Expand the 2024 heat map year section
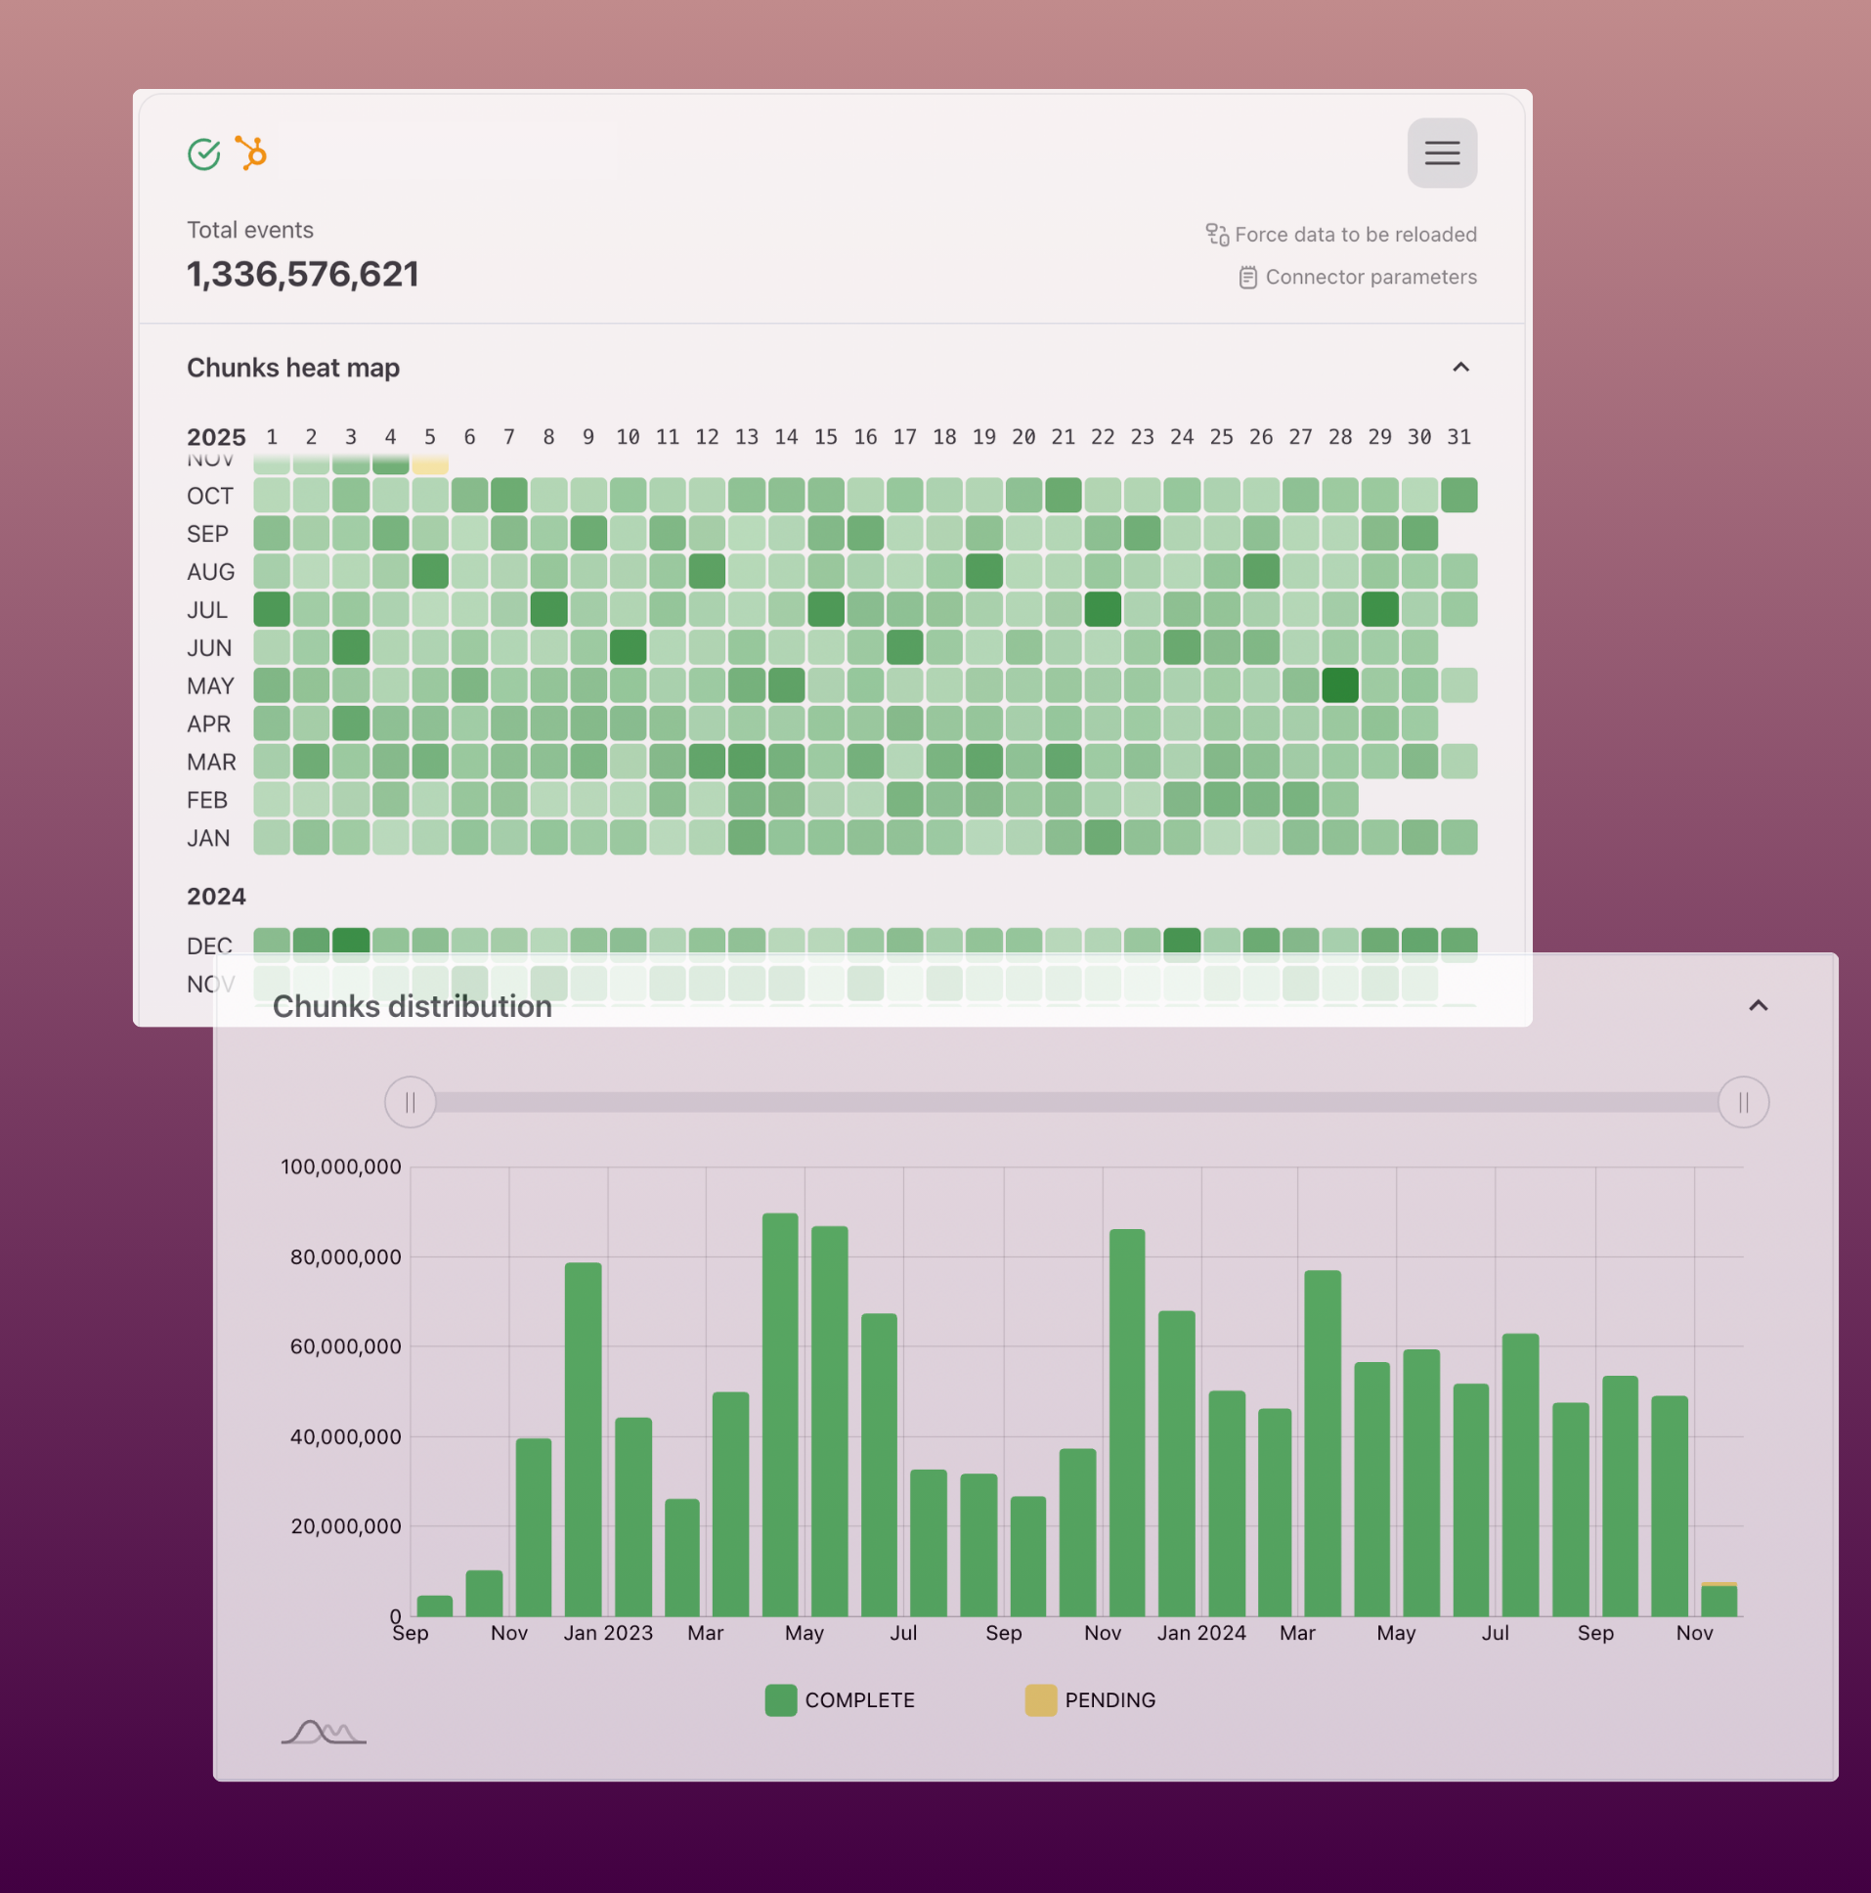Viewport: 1871px width, 1893px height. (215, 896)
